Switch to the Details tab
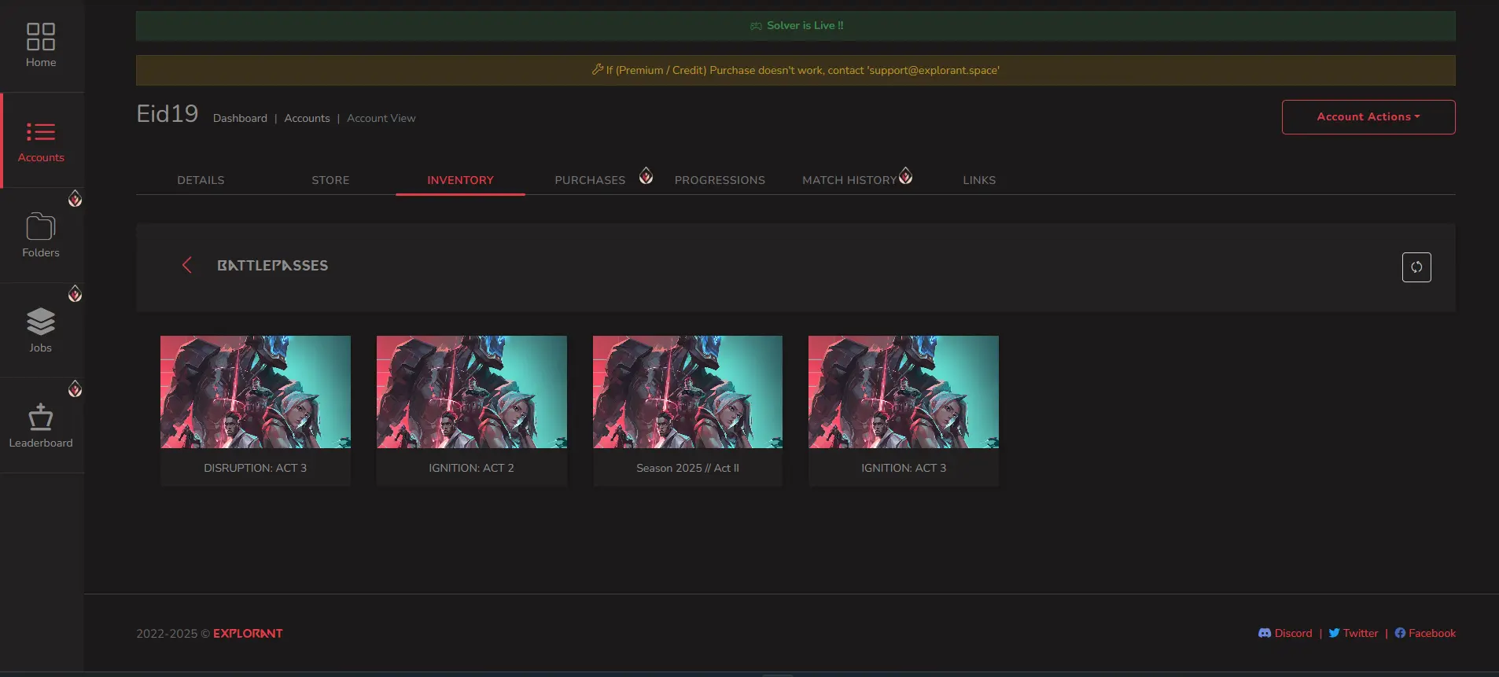1499x677 pixels. coord(201,180)
